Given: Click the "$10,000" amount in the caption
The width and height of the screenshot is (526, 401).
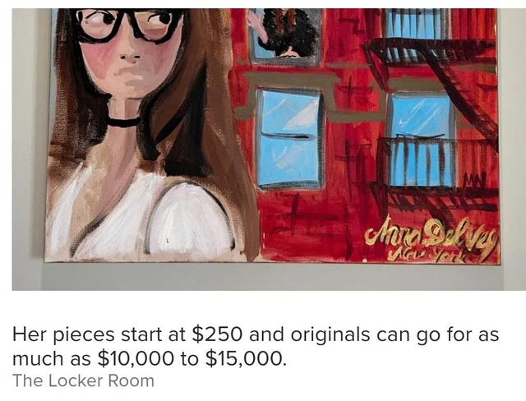Looking at the screenshot, I should [136, 359].
